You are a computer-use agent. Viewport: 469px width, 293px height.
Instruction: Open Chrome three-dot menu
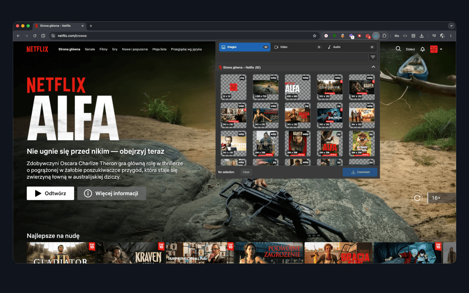451,36
